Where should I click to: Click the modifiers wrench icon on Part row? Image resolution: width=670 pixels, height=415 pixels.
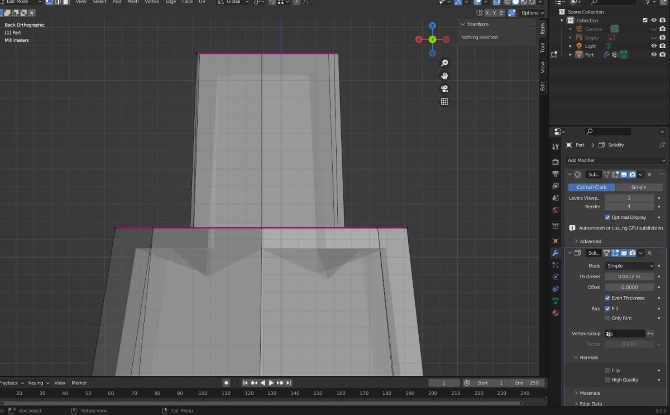[606, 55]
